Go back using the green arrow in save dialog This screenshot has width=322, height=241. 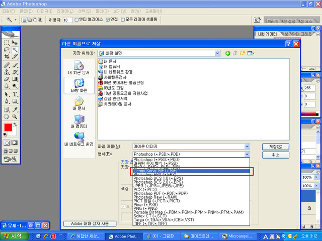(x=228, y=53)
